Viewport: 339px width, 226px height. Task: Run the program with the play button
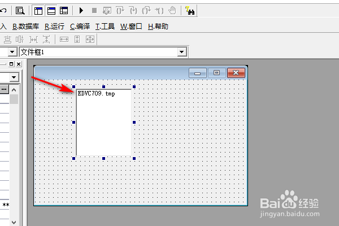(x=81, y=10)
